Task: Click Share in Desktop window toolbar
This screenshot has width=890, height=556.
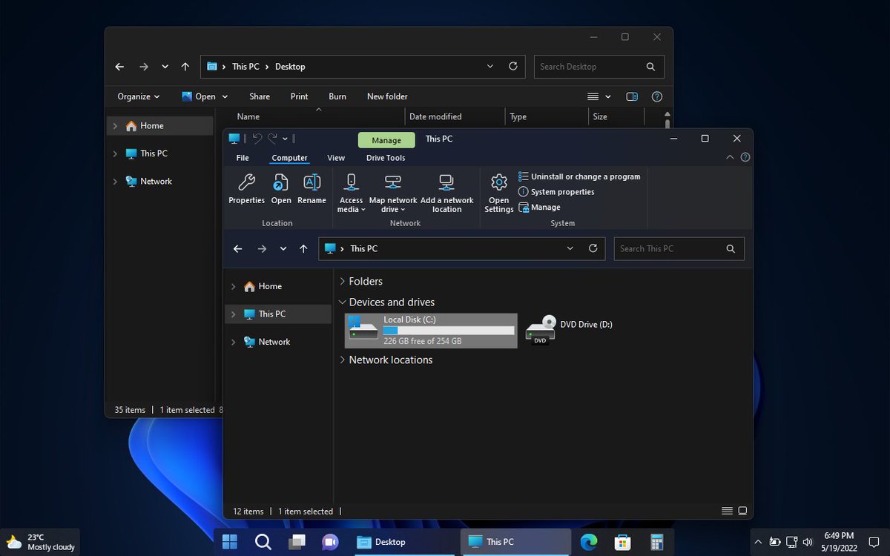Action: pos(260,96)
